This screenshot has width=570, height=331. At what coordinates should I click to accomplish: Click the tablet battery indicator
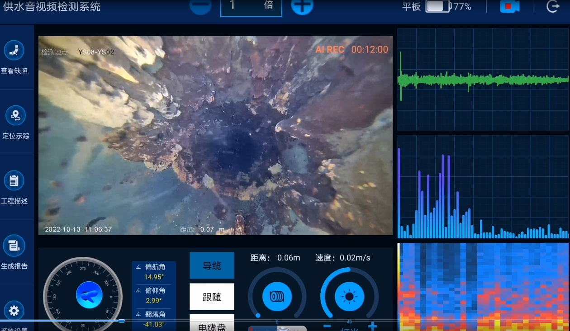[x=438, y=6]
